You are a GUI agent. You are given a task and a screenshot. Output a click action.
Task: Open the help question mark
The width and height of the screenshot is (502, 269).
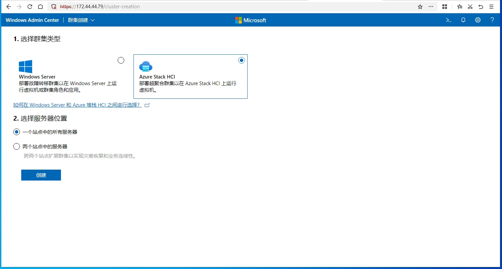point(492,20)
